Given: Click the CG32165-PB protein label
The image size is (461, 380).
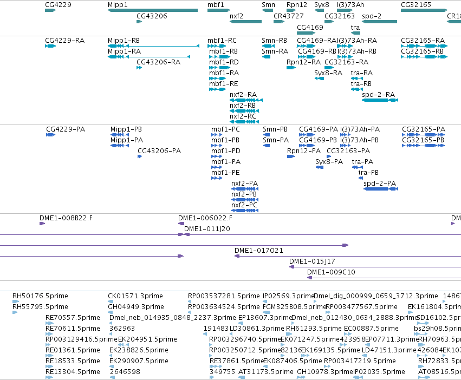Looking at the screenshot, I should point(423,140).
